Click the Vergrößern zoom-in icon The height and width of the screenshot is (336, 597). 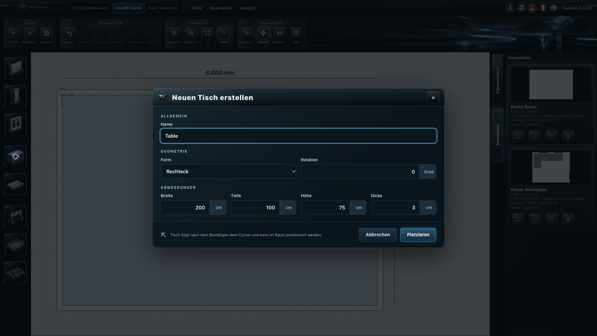[175, 33]
